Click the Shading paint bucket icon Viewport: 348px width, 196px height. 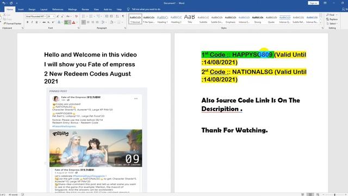pyautogui.click(x=111, y=22)
